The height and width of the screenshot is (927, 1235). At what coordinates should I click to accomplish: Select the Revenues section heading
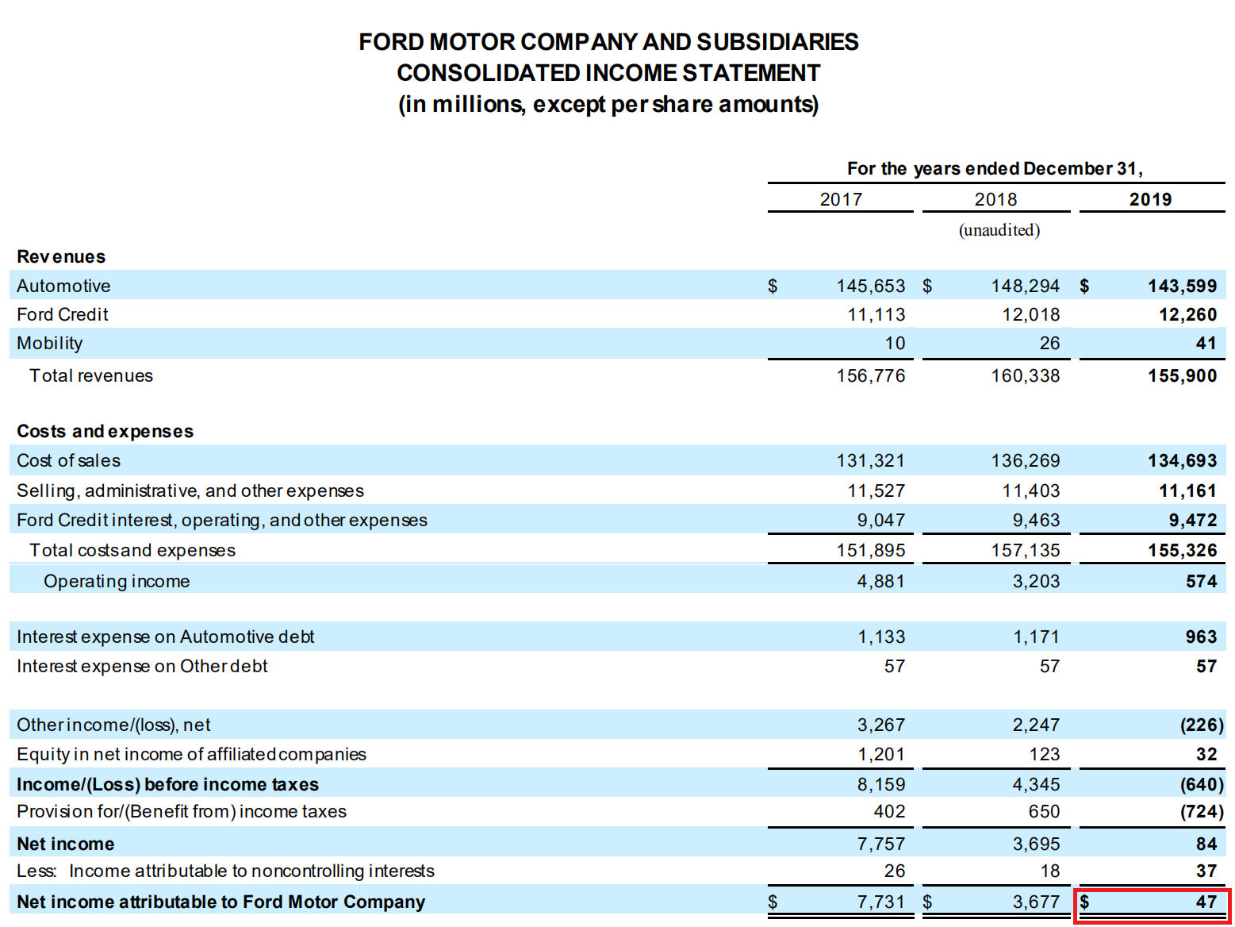click(61, 256)
